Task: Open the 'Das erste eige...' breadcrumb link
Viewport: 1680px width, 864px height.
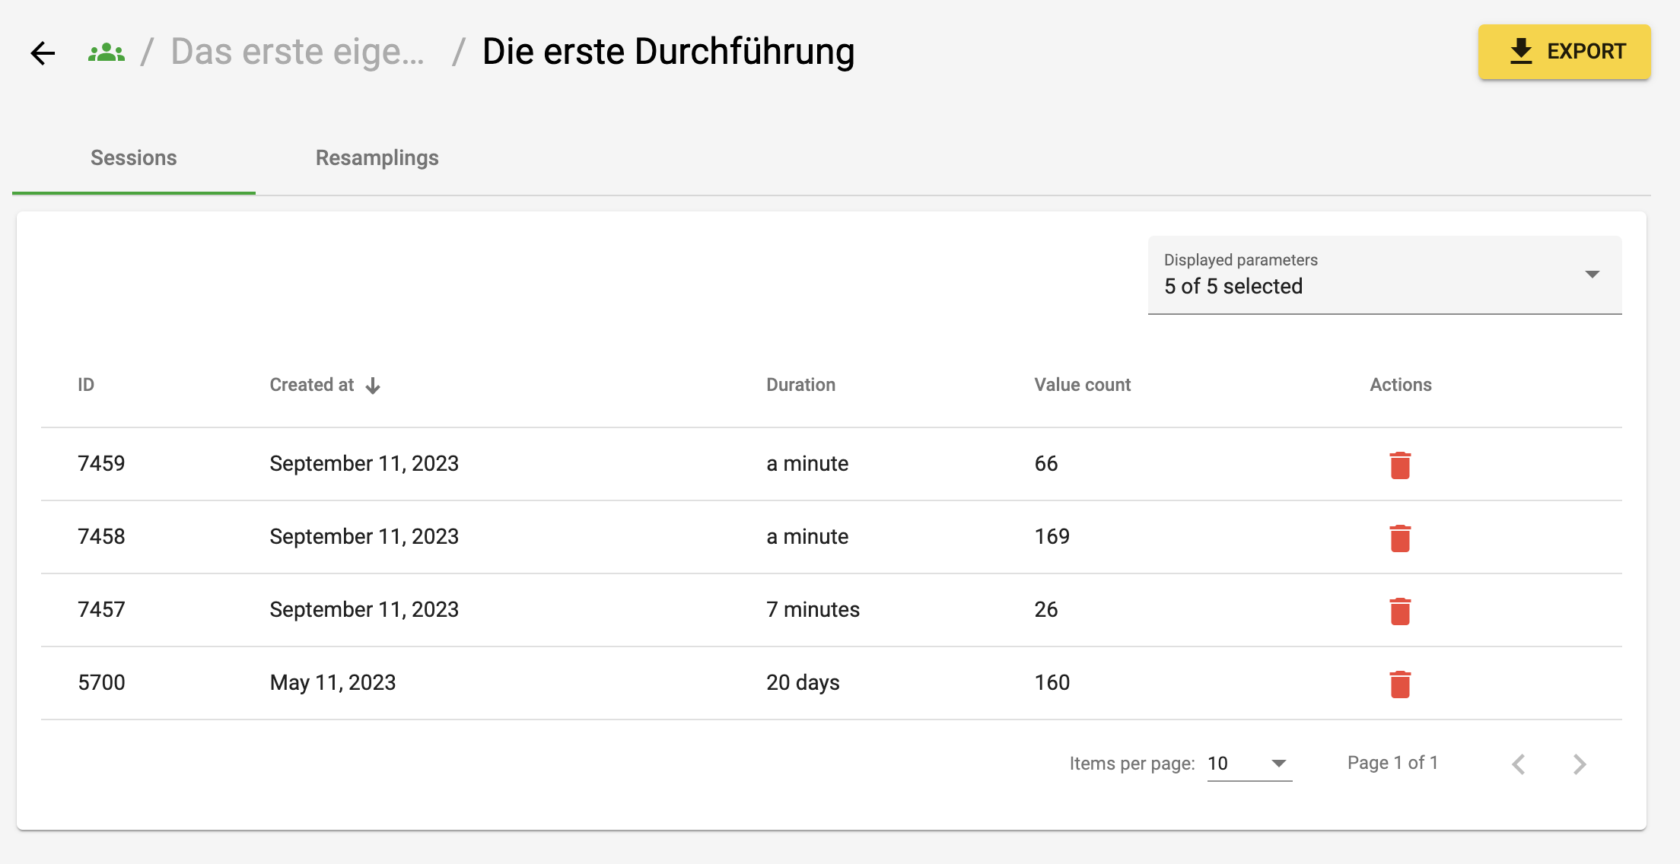Action: (297, 52)
